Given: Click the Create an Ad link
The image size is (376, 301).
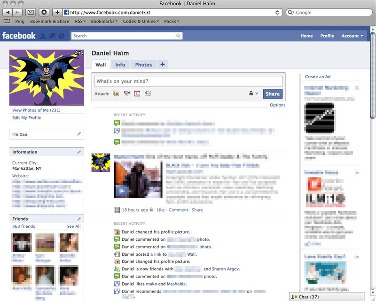Looking at the screenshot, I should [318, 77].
